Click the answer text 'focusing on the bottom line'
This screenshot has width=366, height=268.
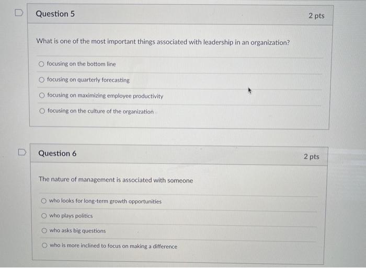(x=82, y=64)
